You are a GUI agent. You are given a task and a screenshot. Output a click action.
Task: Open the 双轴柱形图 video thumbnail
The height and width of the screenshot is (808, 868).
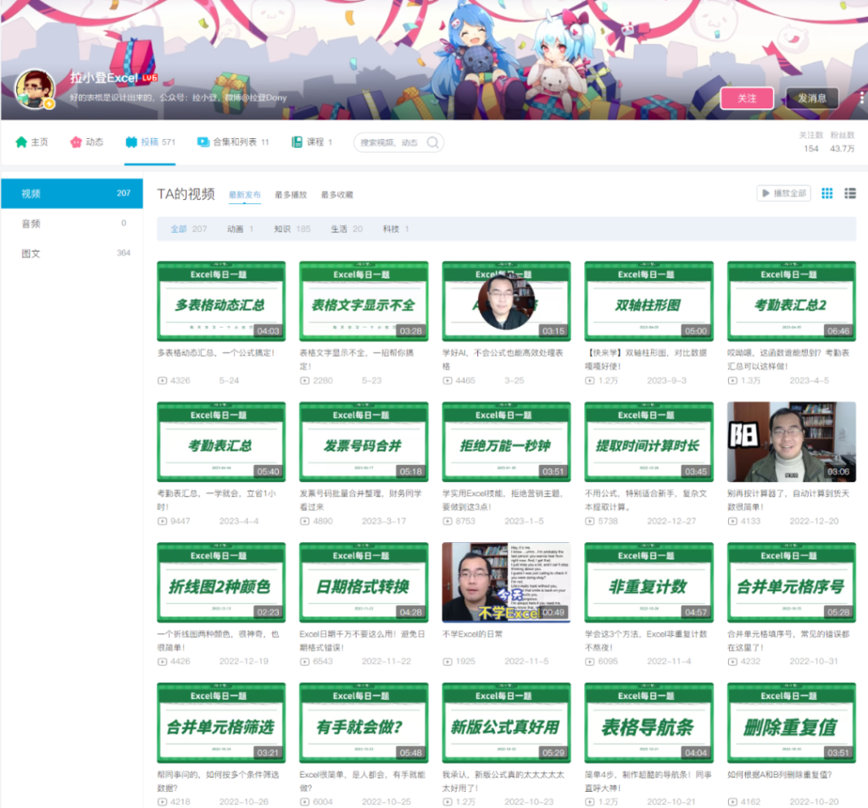pyautogui.click(x=648, y=302)
